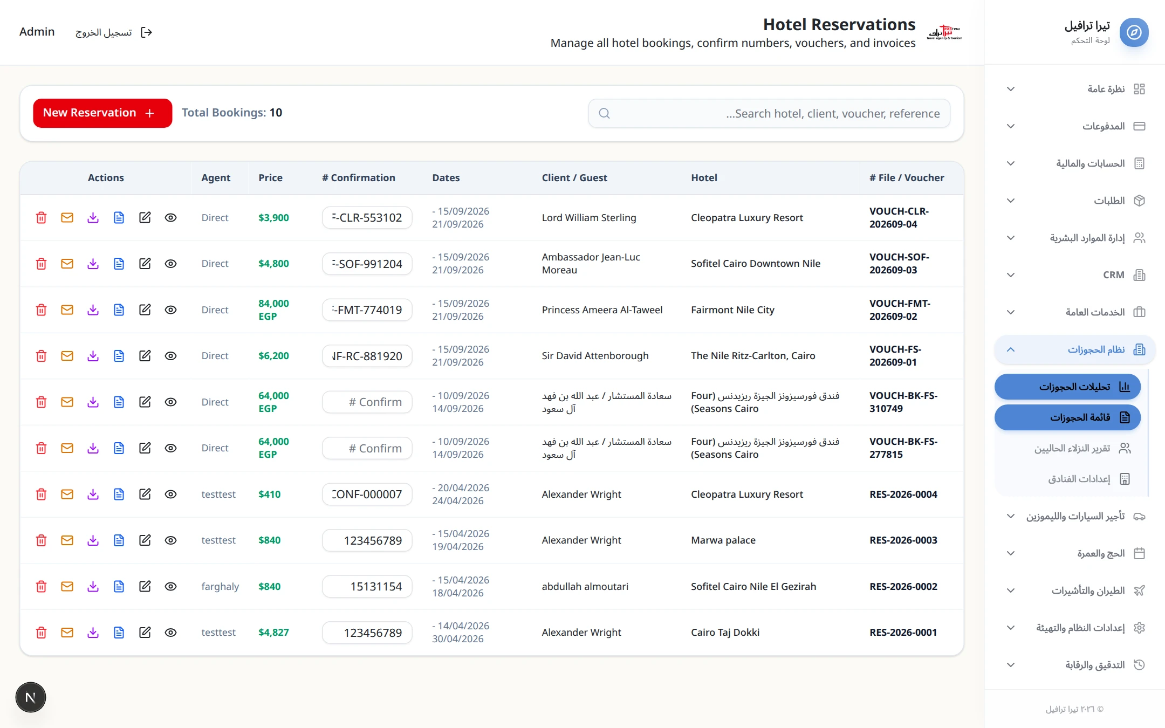Edit the Cairo Taj Dokki reservation
1165x728 pixels.
click(145, 633)
